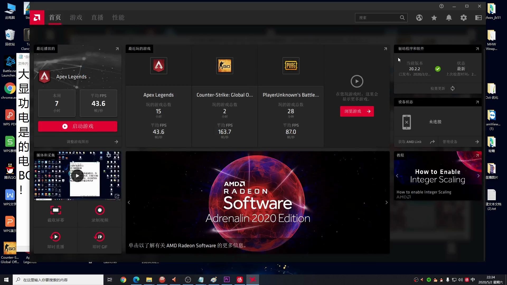Show next tutorial with right chevron

(x=478, y=176)
